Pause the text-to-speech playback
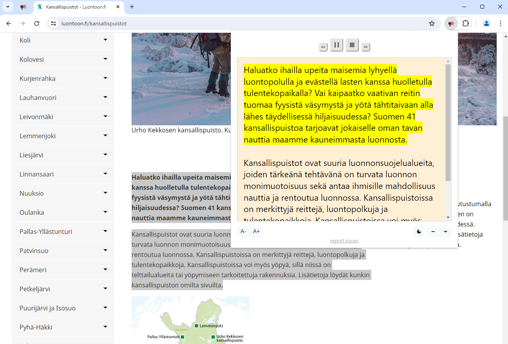508x344 pixels. [x=336, y=45]
